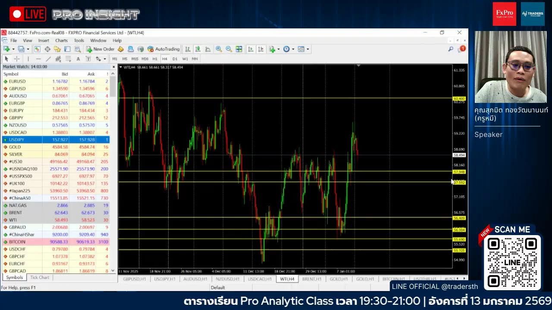Open a new chart via toolbar icon
The height and width of the screenshot is (310, 552).
[6, 49]
